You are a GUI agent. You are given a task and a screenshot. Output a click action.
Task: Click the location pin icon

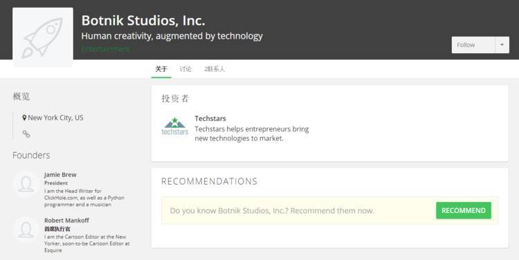pos(24,118)
